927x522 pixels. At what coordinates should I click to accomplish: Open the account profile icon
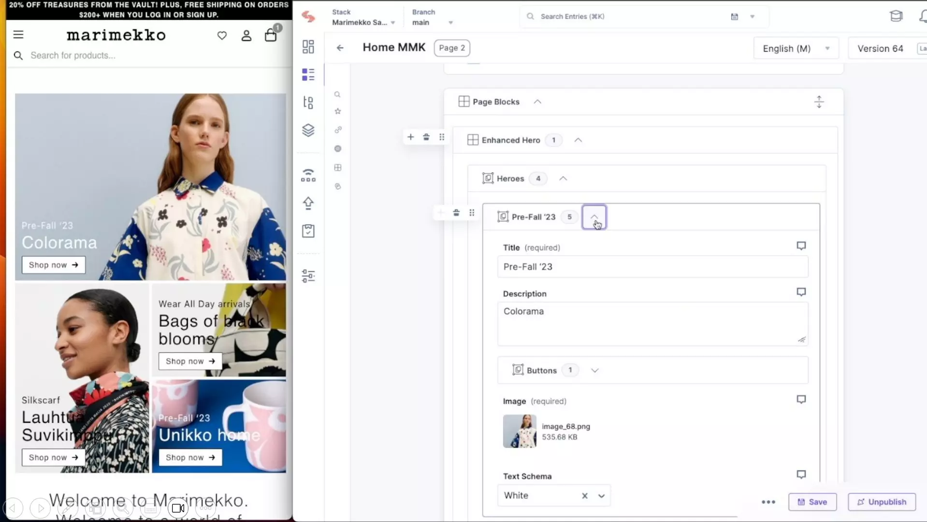tap(246, 35)
